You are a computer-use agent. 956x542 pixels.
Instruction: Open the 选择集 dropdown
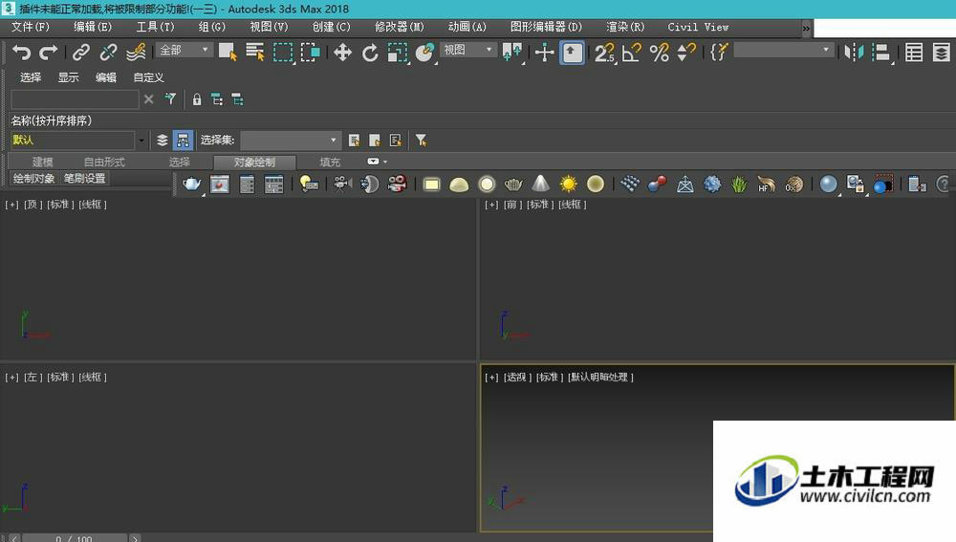(x=291, y=141)
